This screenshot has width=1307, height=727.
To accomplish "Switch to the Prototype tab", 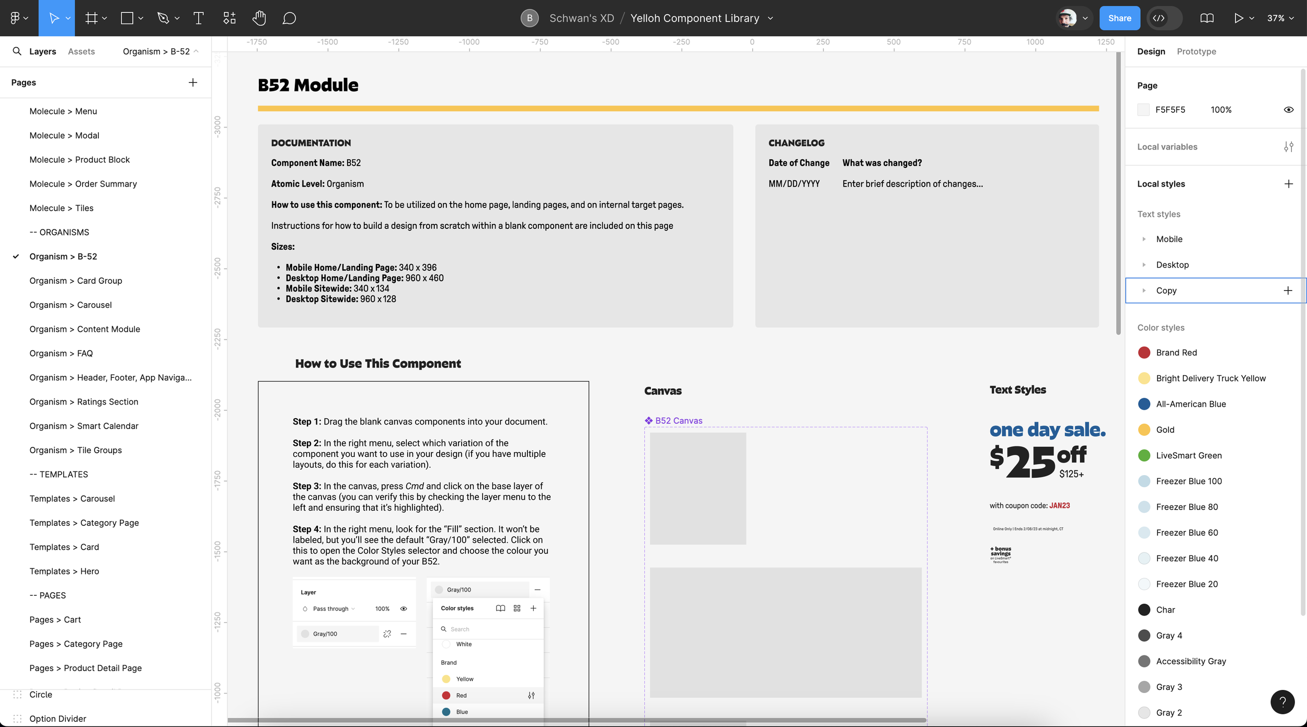I will [1196, 51].
